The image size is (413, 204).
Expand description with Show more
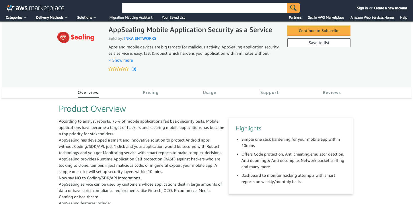[121, 60]
